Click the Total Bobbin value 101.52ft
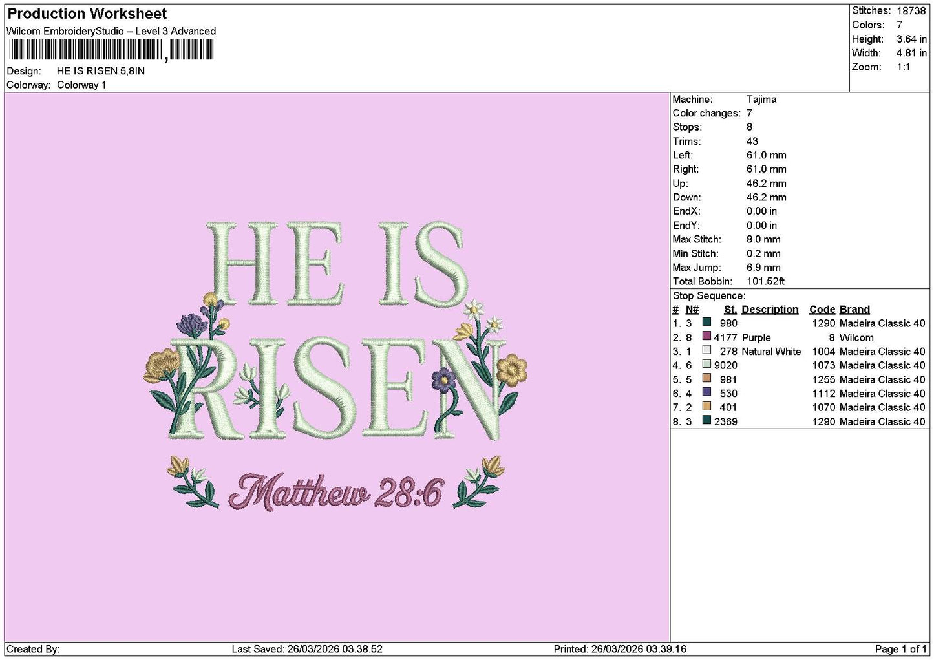This screenshot has width=934, height=660. pos(765,281)
